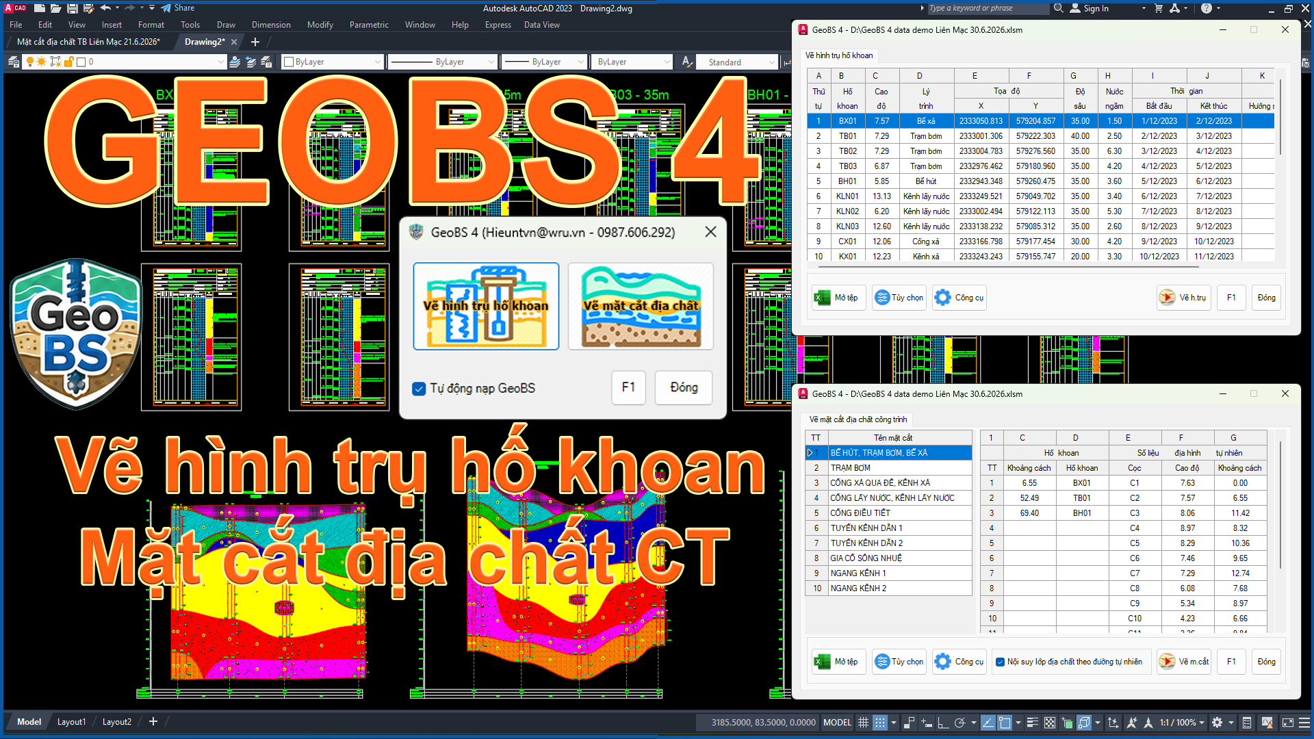Click Công cụ in the cross-section window
The height and width of the screenshot is (739, 1314).
coord(959,662)
